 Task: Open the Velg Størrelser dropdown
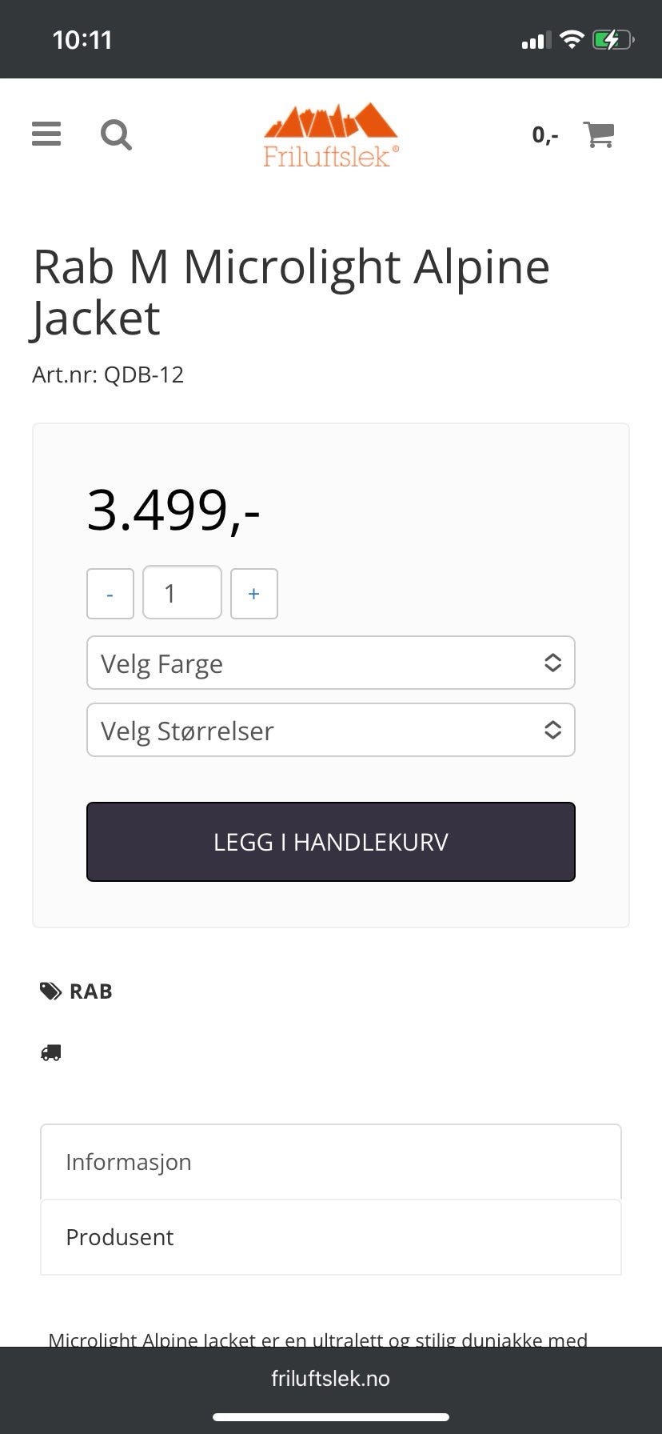pyautogui.click(x=320, y=730)
